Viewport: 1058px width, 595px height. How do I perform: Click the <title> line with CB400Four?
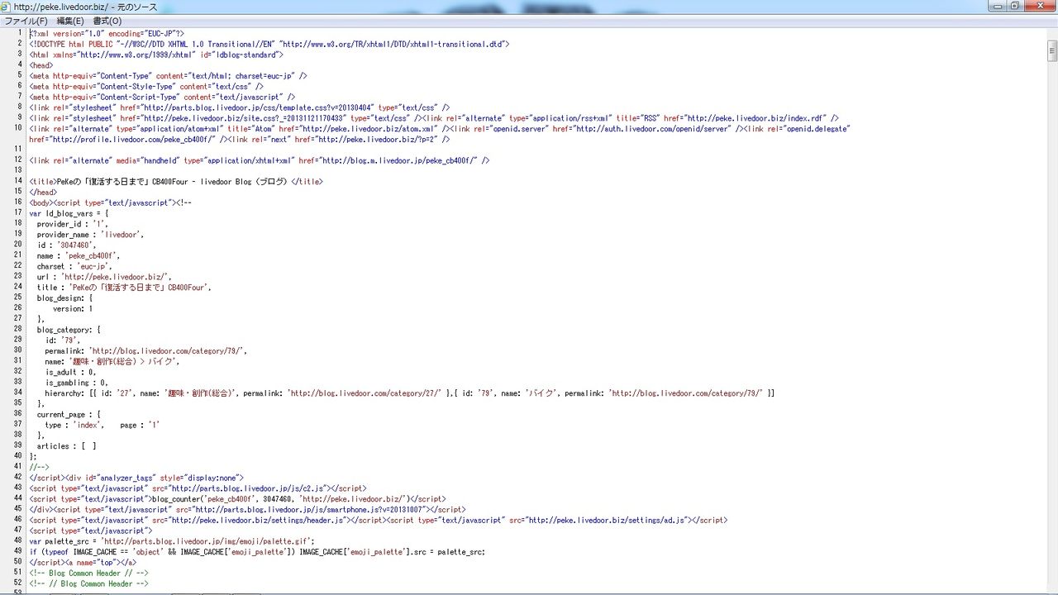point(176,182)
